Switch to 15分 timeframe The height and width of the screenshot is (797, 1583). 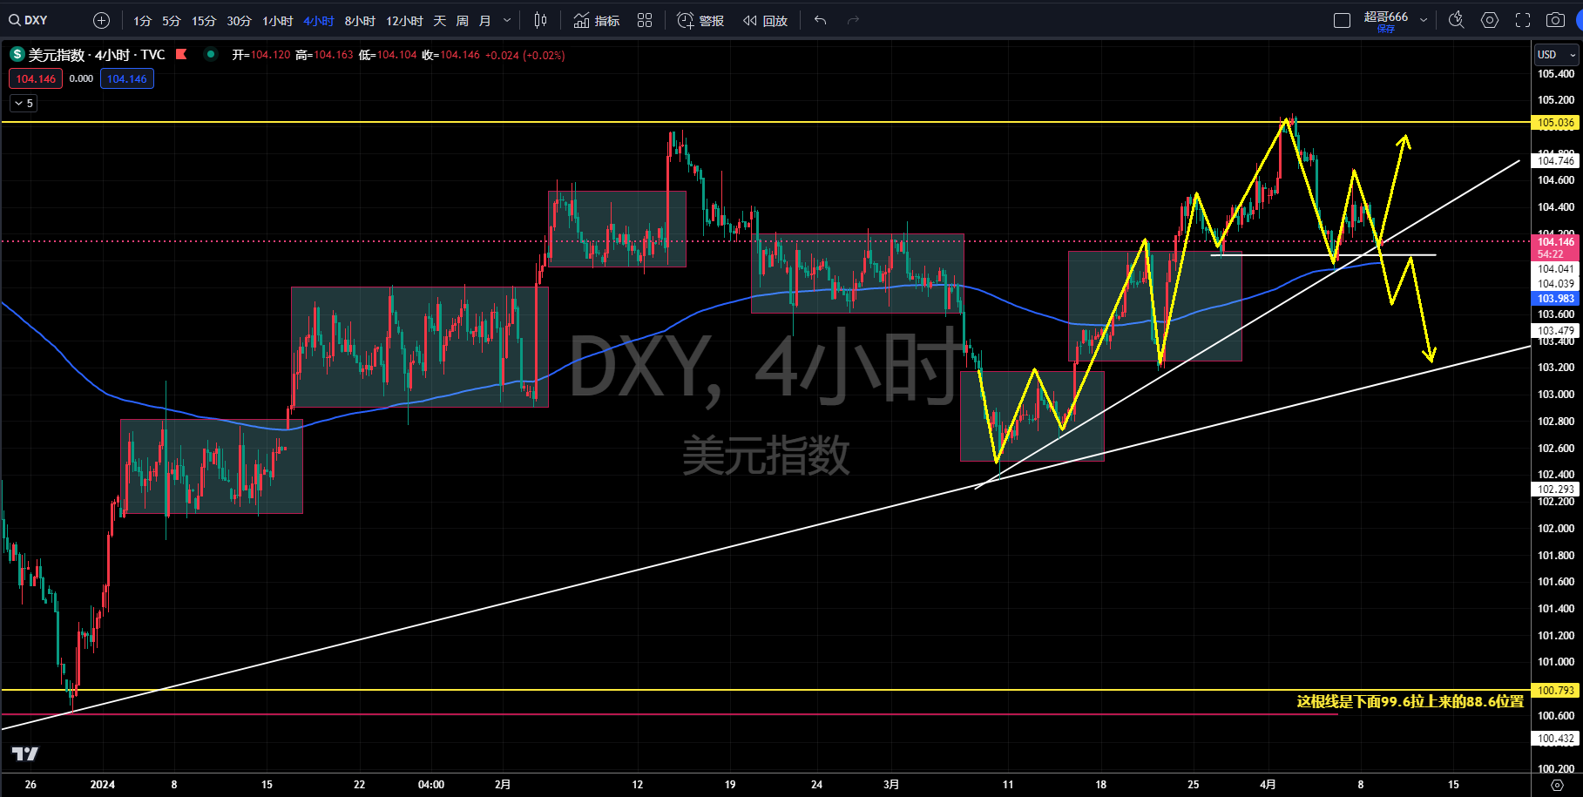coord(204,20)
